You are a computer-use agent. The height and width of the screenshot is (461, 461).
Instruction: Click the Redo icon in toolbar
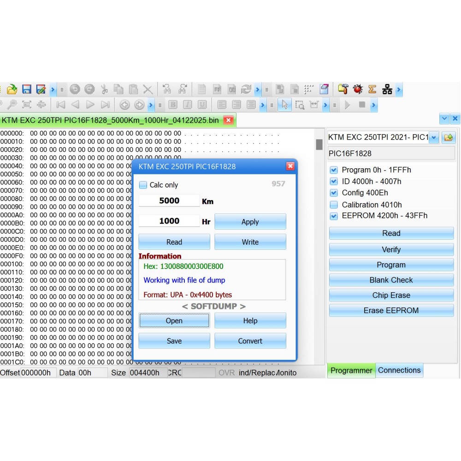click(x=89, y=89)
